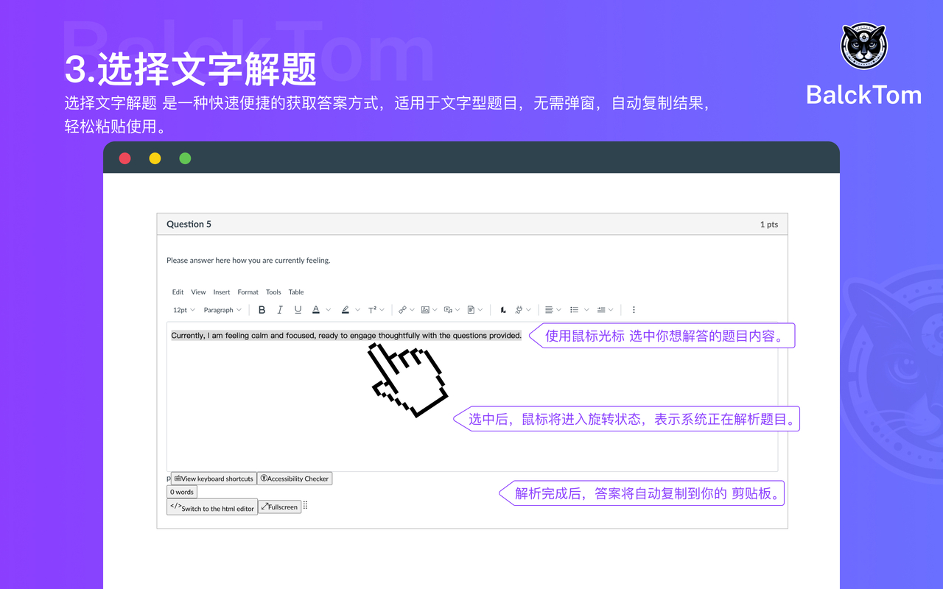This screenshot has height=589, width=943.
Task: Click the 'Question 5' heading text
Action: [189, 224]
